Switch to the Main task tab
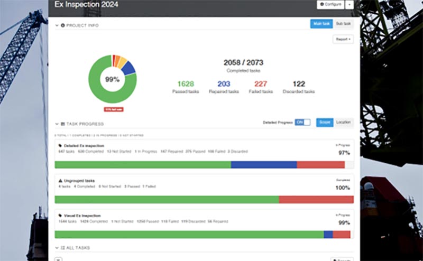This screenshot has width=423, height=261. coord(321,24)
